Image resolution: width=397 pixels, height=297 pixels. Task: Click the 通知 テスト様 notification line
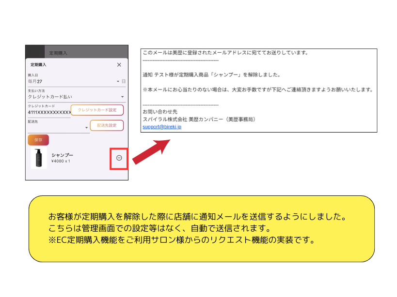(x=211, y=74)
